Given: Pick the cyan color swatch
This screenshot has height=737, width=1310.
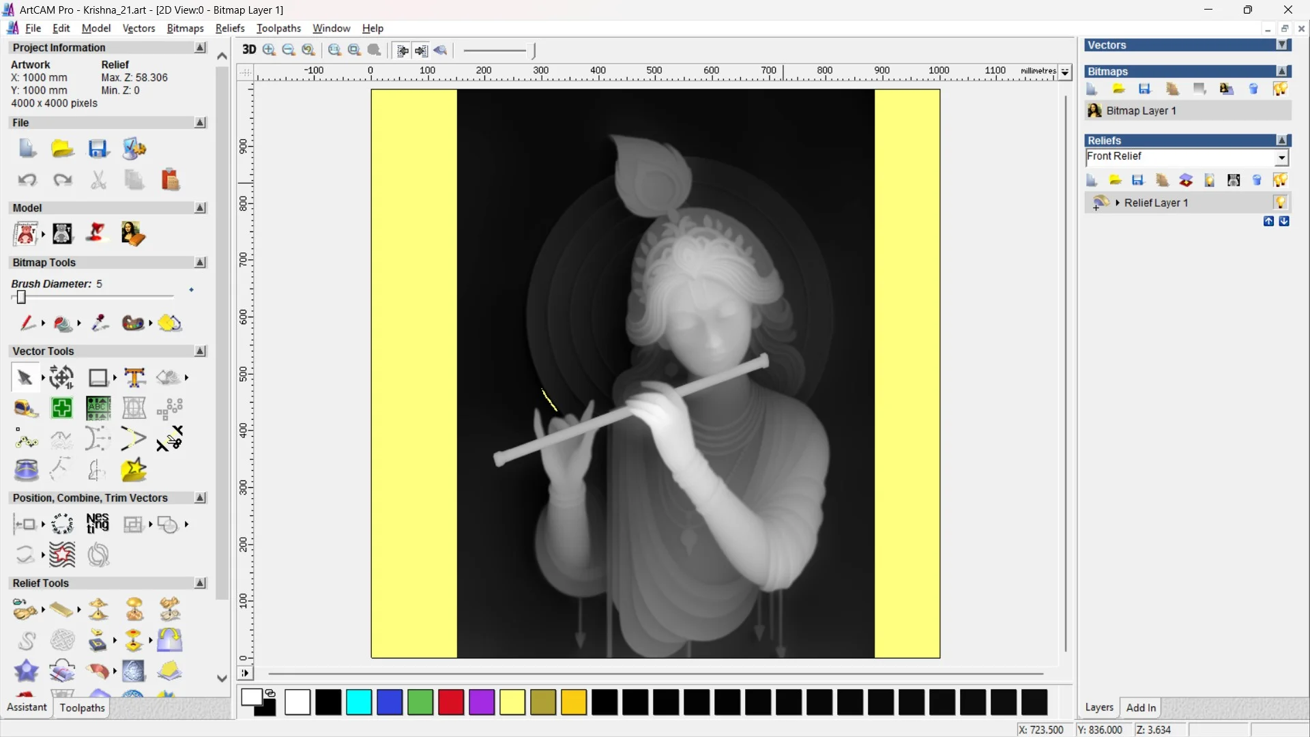Looking at the screenshot, I should pos(359,702).
